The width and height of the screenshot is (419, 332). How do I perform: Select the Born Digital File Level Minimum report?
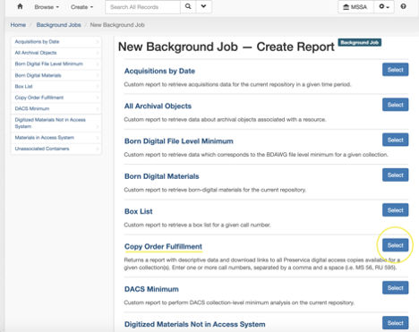coord(395,140)
